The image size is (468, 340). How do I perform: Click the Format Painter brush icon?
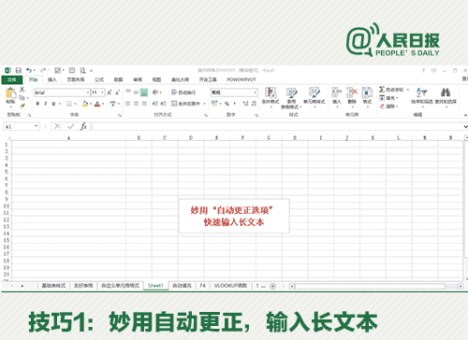point(22,106)
